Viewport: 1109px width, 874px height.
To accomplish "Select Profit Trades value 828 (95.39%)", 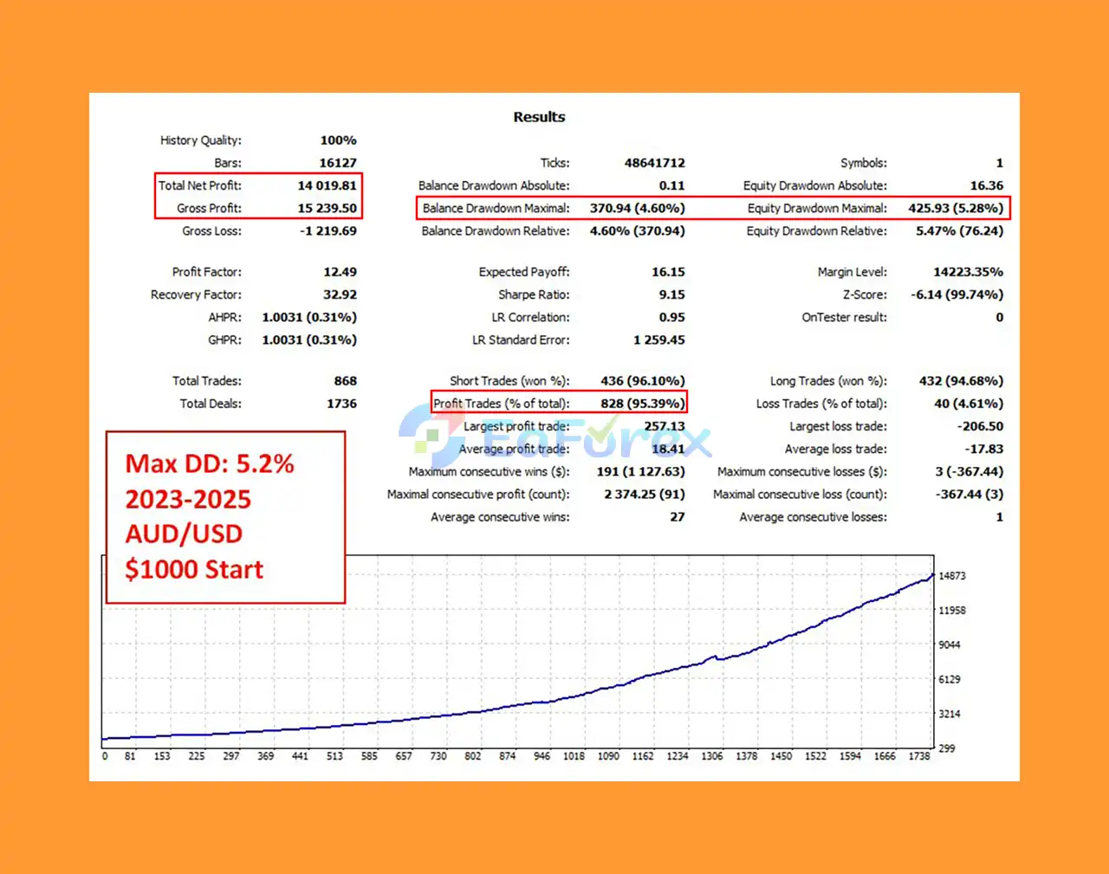I will click(x=642, y=404).
